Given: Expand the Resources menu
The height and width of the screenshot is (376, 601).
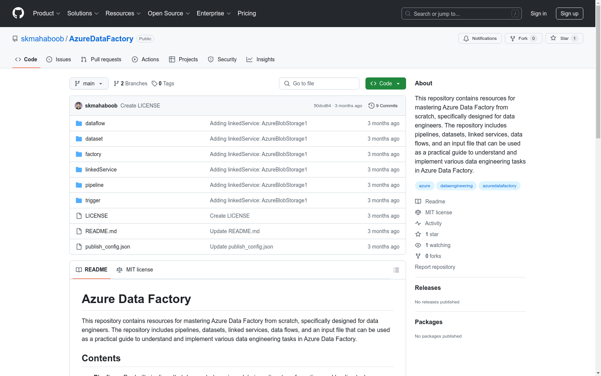Looking at the screenshot, I should pos(123,14).
